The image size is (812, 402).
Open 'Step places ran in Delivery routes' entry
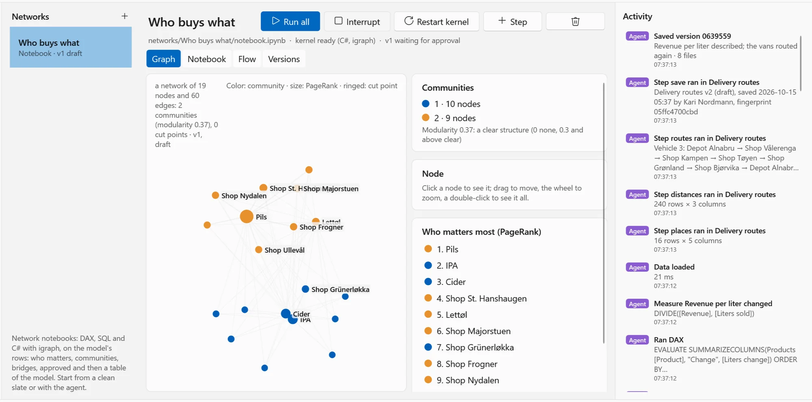click(712, 240)
